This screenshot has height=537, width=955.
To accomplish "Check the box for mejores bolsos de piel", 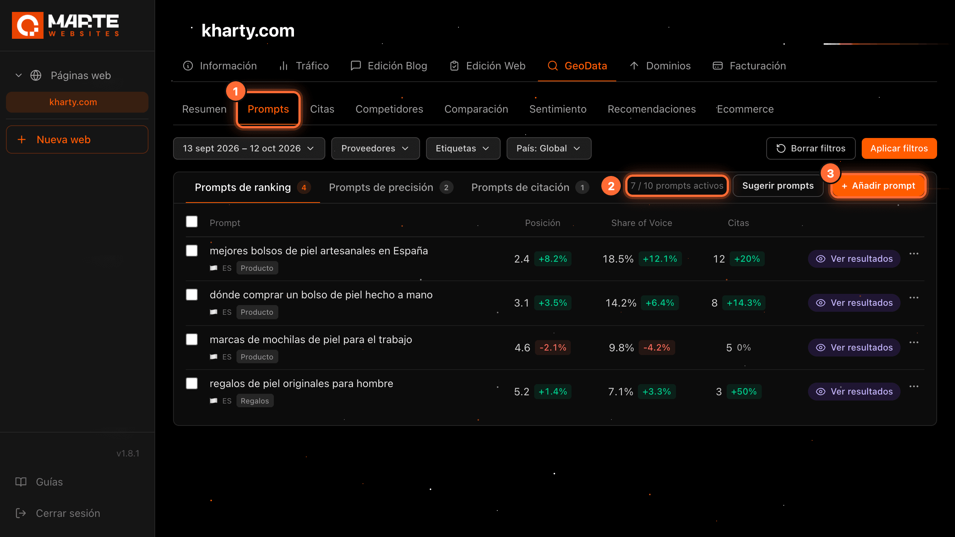I will 192,251.
